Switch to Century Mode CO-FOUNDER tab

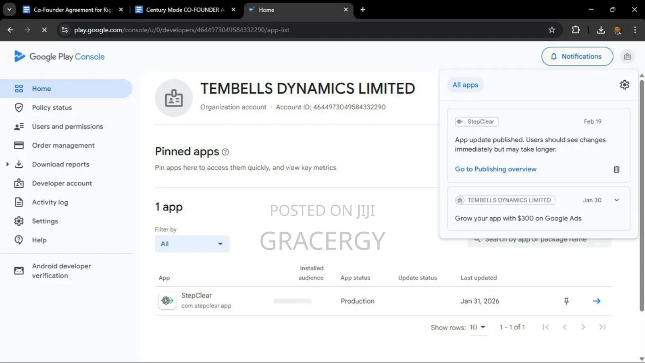point(185,10)
